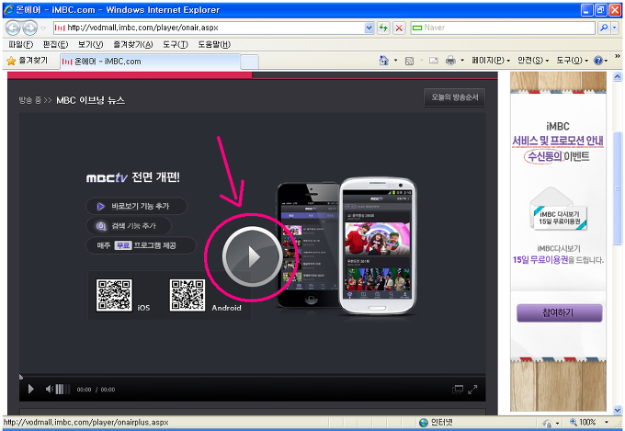Viewport: 625px width, 431px height.
Task: Click the magnifier search button
Action: click(x=604, y=28)
